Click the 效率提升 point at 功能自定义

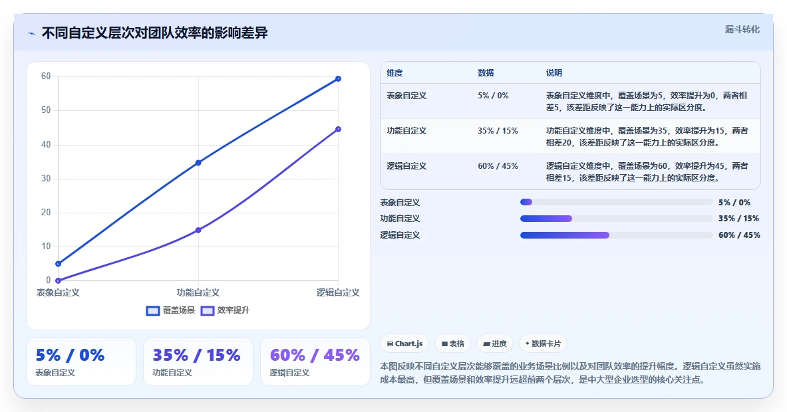(x=198, y=230)
